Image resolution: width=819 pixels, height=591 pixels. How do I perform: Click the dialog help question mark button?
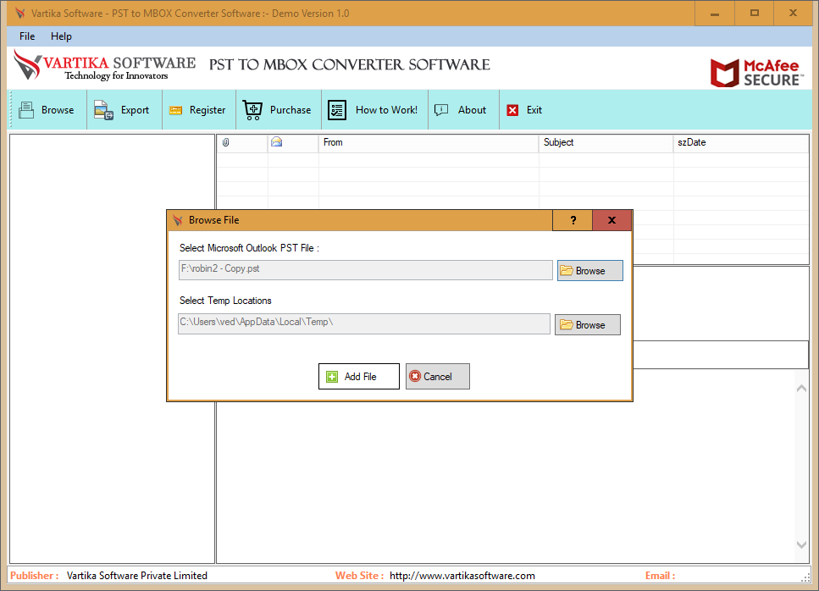coord(573,220)
